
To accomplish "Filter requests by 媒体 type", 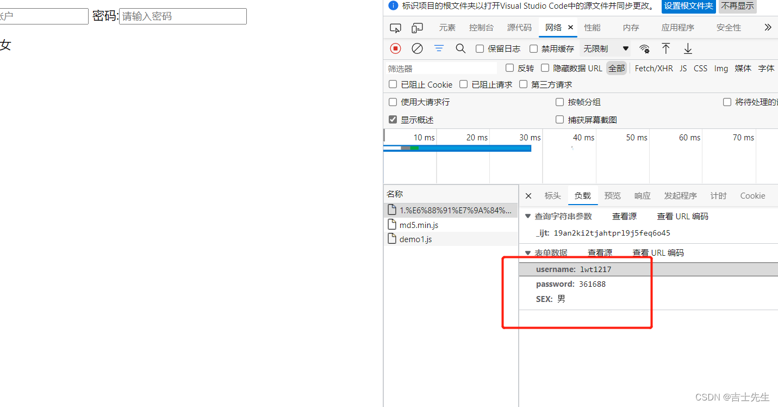I will click(743, 68).
